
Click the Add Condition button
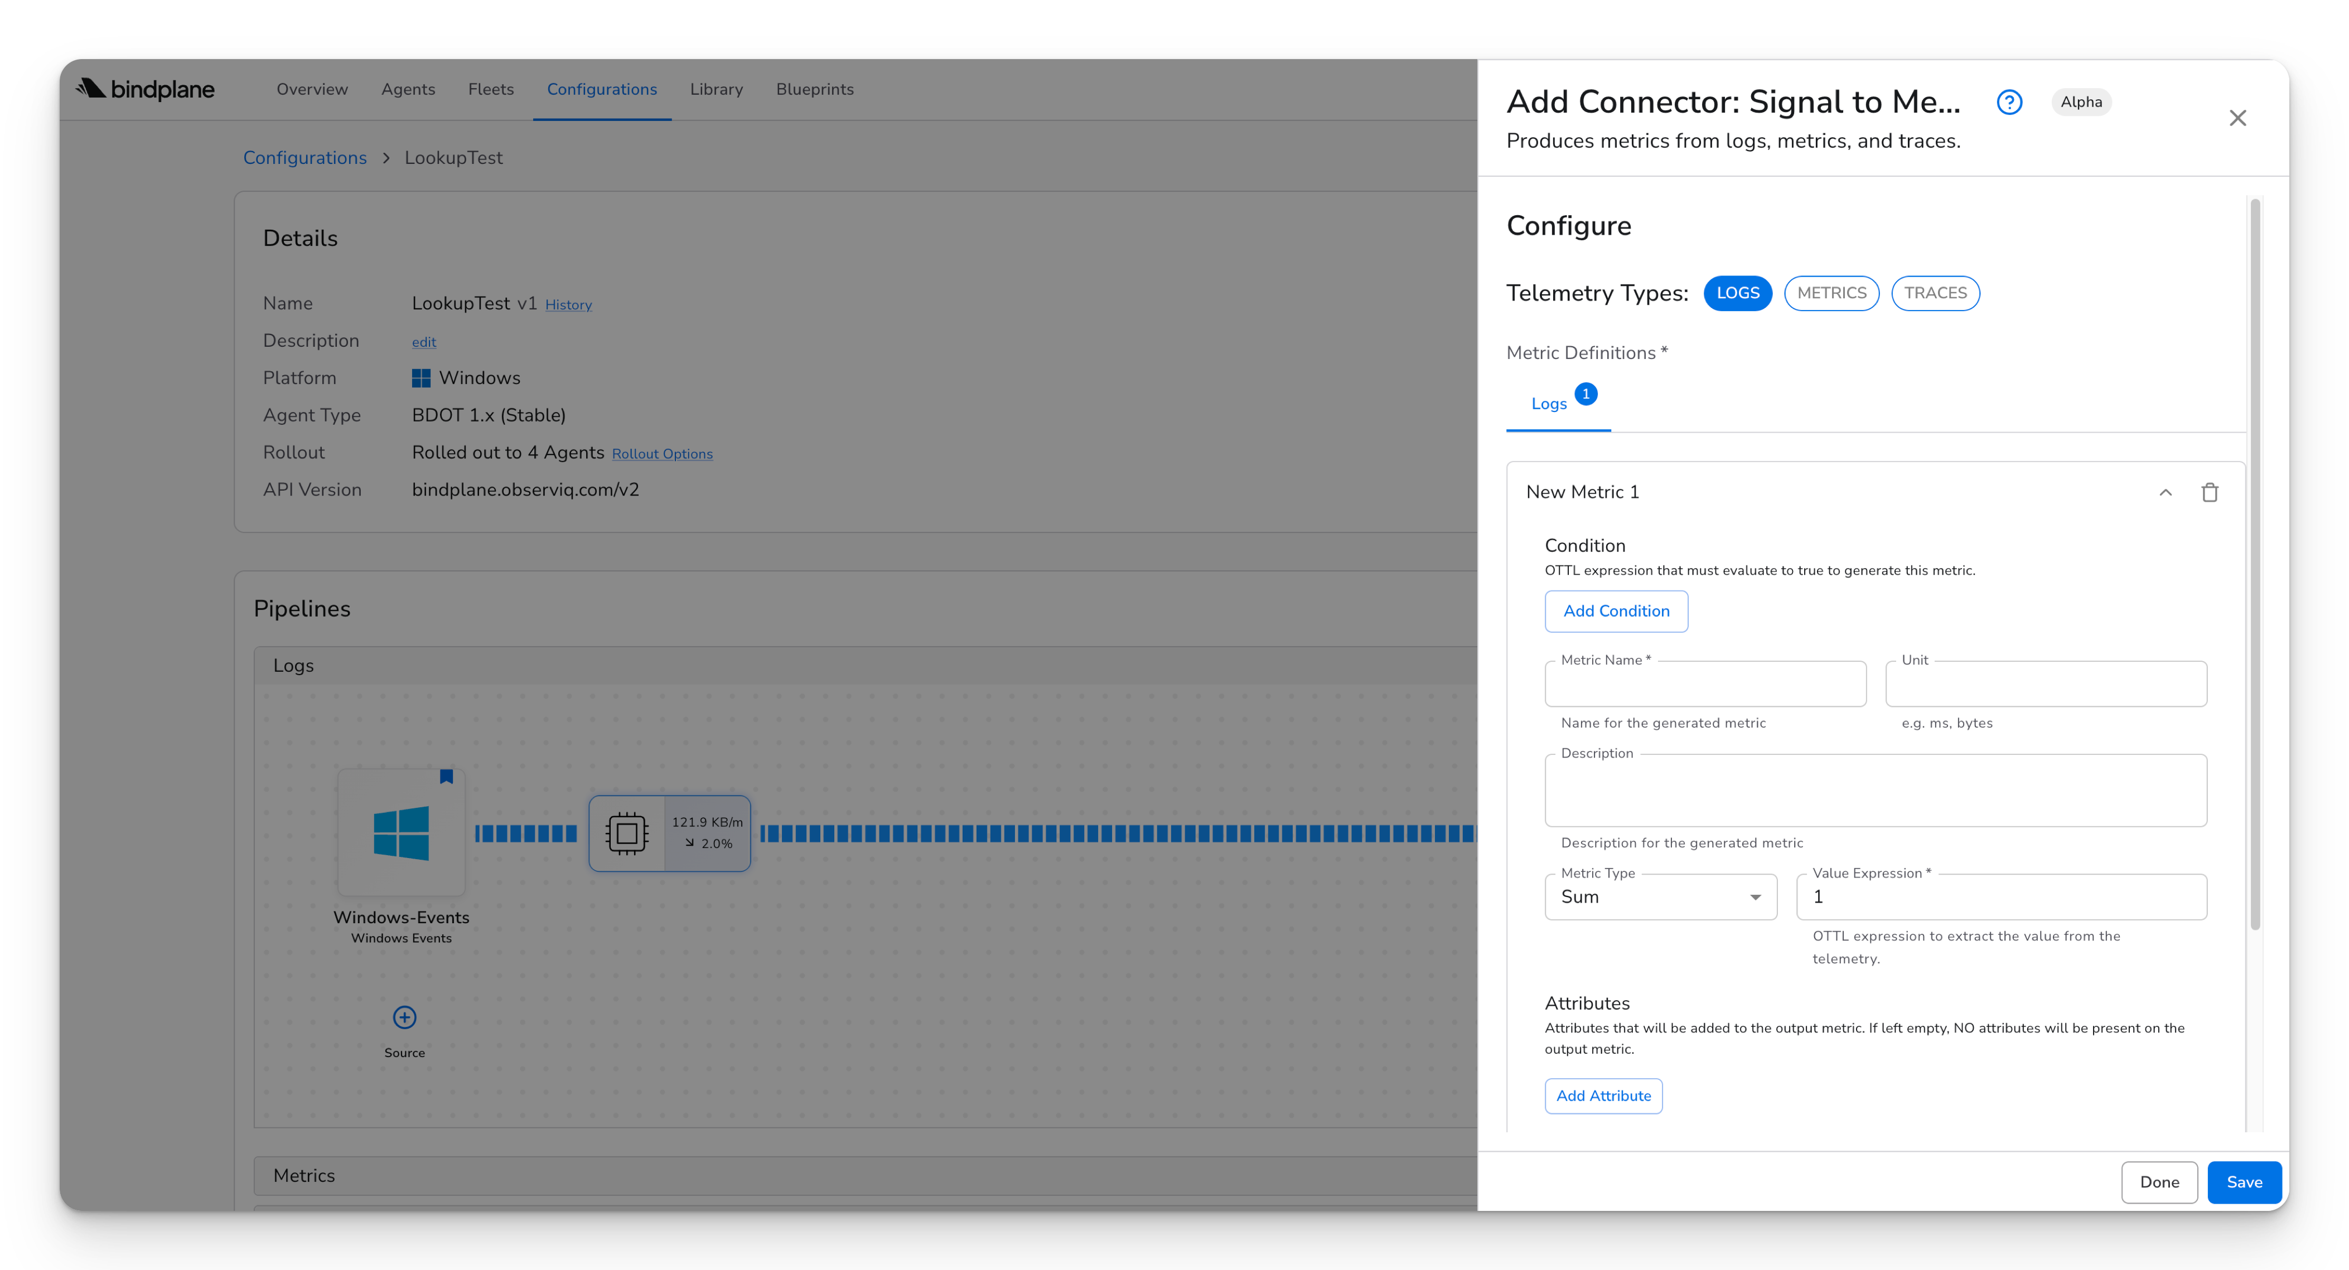(1616, 612)
